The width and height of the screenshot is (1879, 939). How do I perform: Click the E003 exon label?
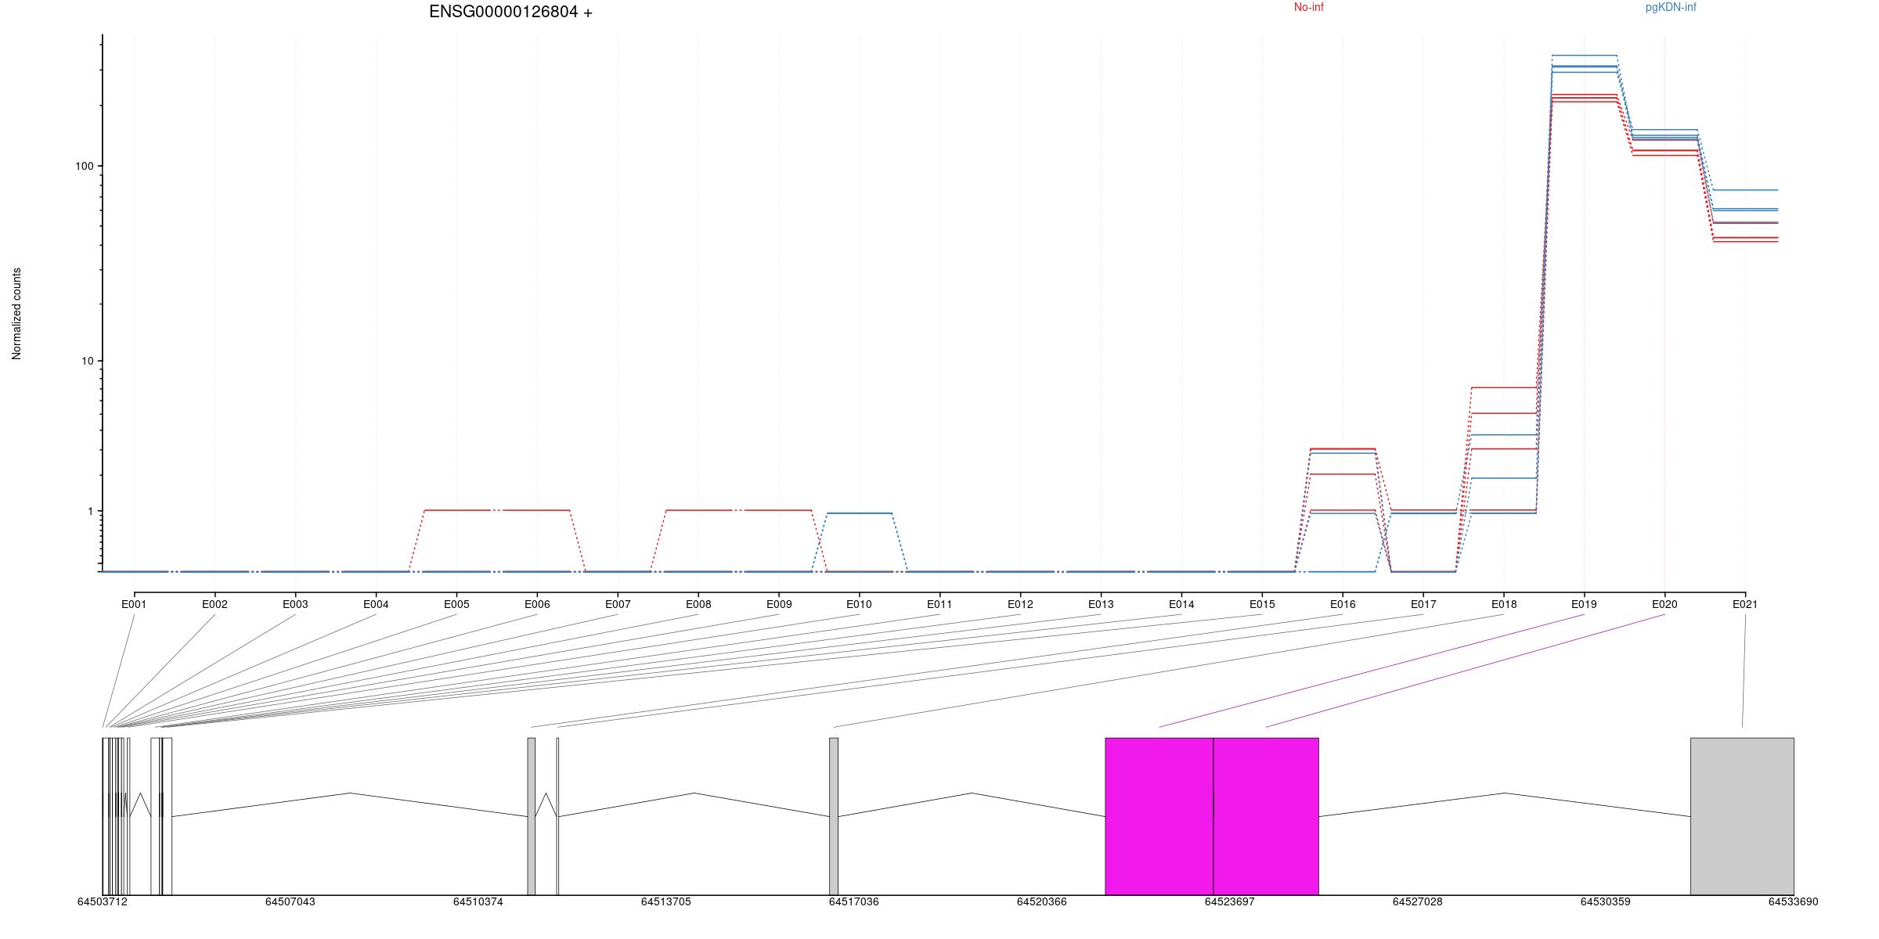point(295,604)
